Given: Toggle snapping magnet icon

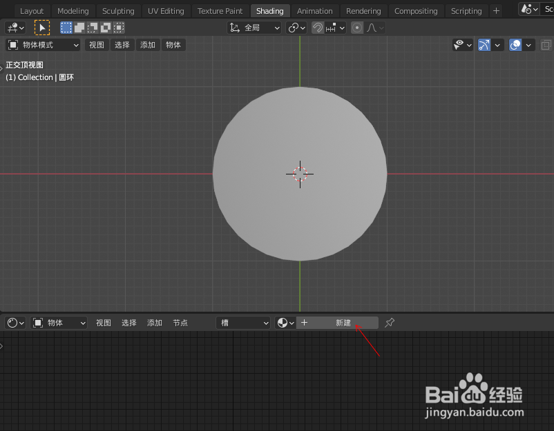Looking at the screenshot, I should (318, 28).
